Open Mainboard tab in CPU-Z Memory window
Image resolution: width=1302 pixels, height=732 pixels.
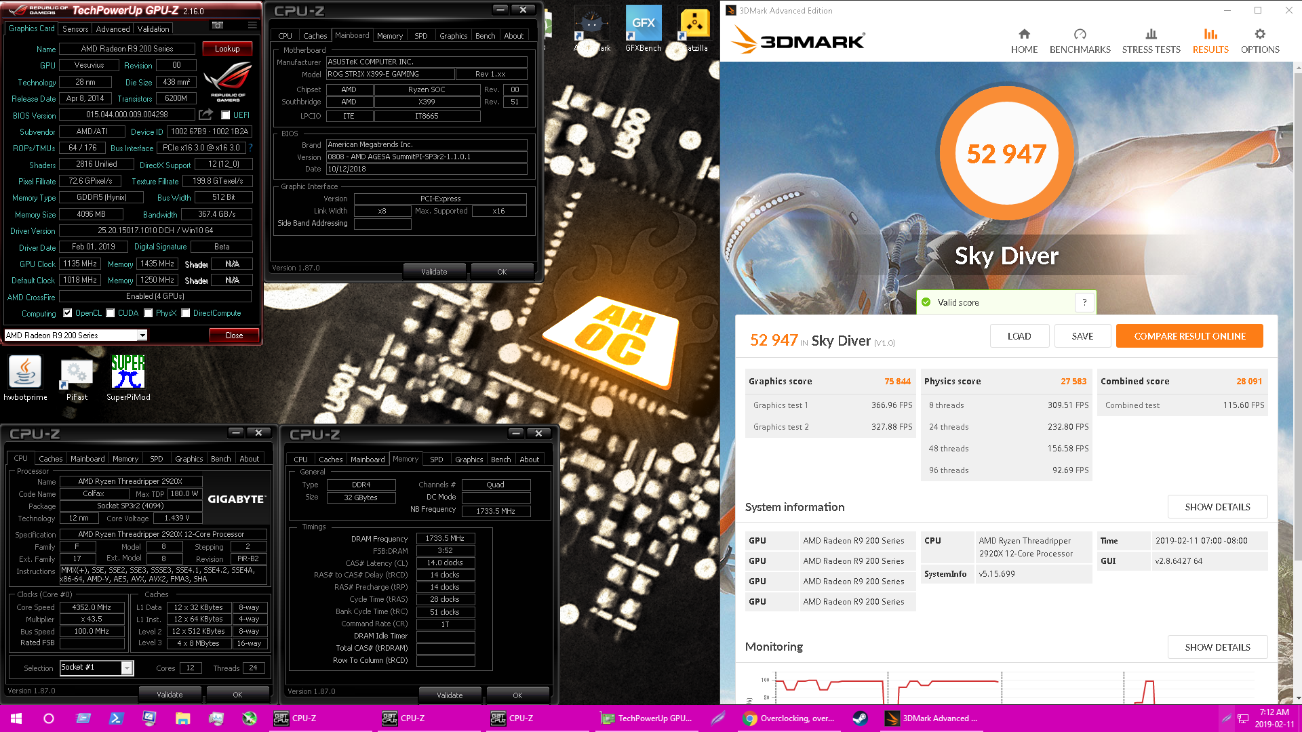pos(368,460)
